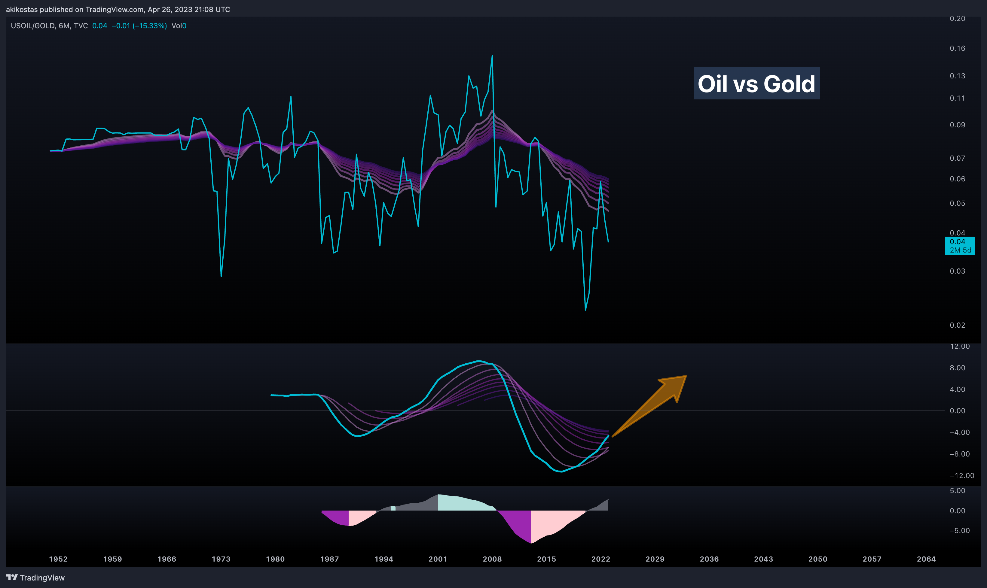The height and width of the screenshot is (588, 987).
Task: Click the 2029 date label on time axis
Action: (x=655, y=559)
